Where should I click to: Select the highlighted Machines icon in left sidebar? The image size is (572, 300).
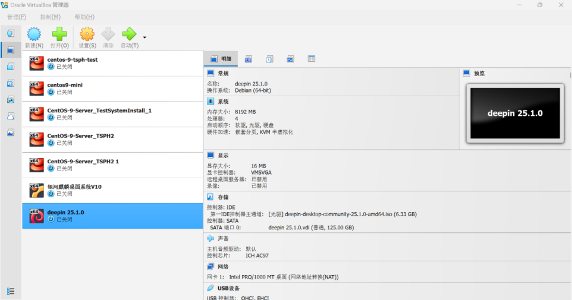point(11,50)
